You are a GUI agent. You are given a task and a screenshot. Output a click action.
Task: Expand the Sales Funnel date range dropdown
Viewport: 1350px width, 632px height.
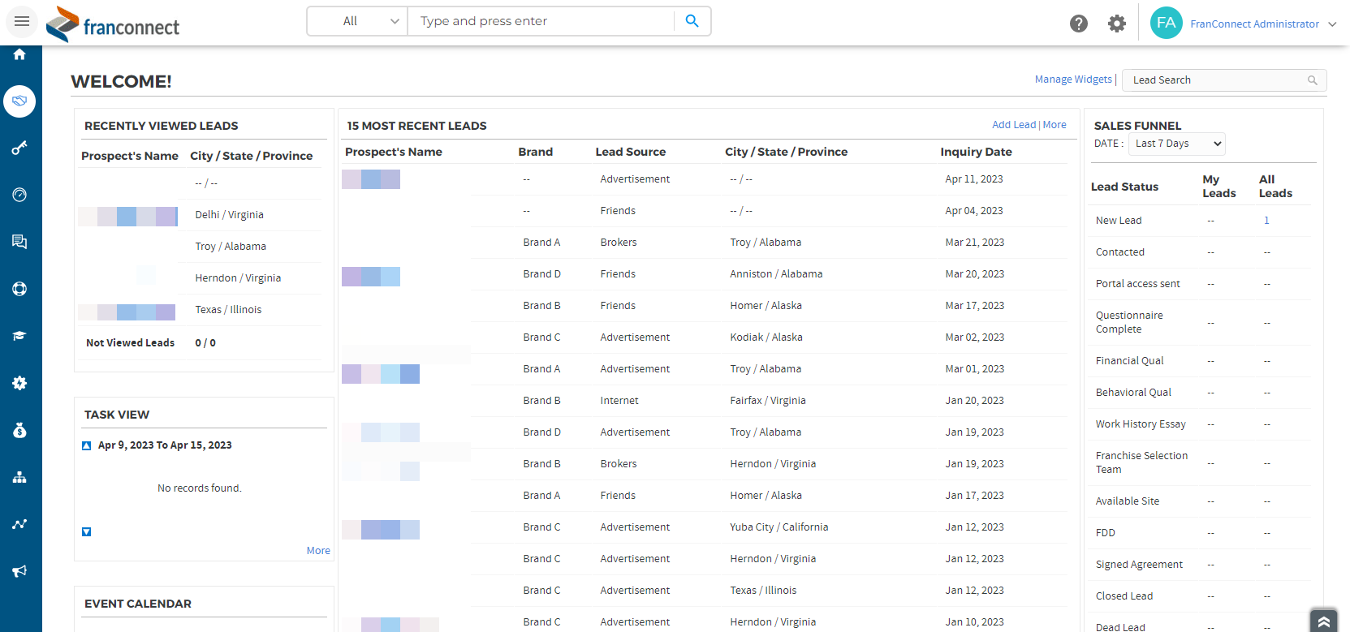point(1177,144)
